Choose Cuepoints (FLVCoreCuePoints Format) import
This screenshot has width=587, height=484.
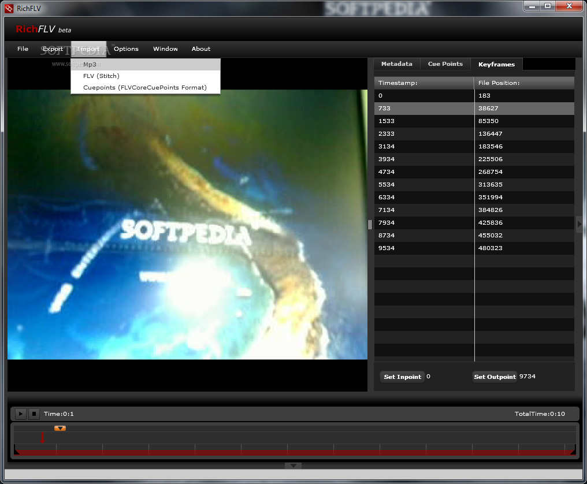click(x=146, y=88)
